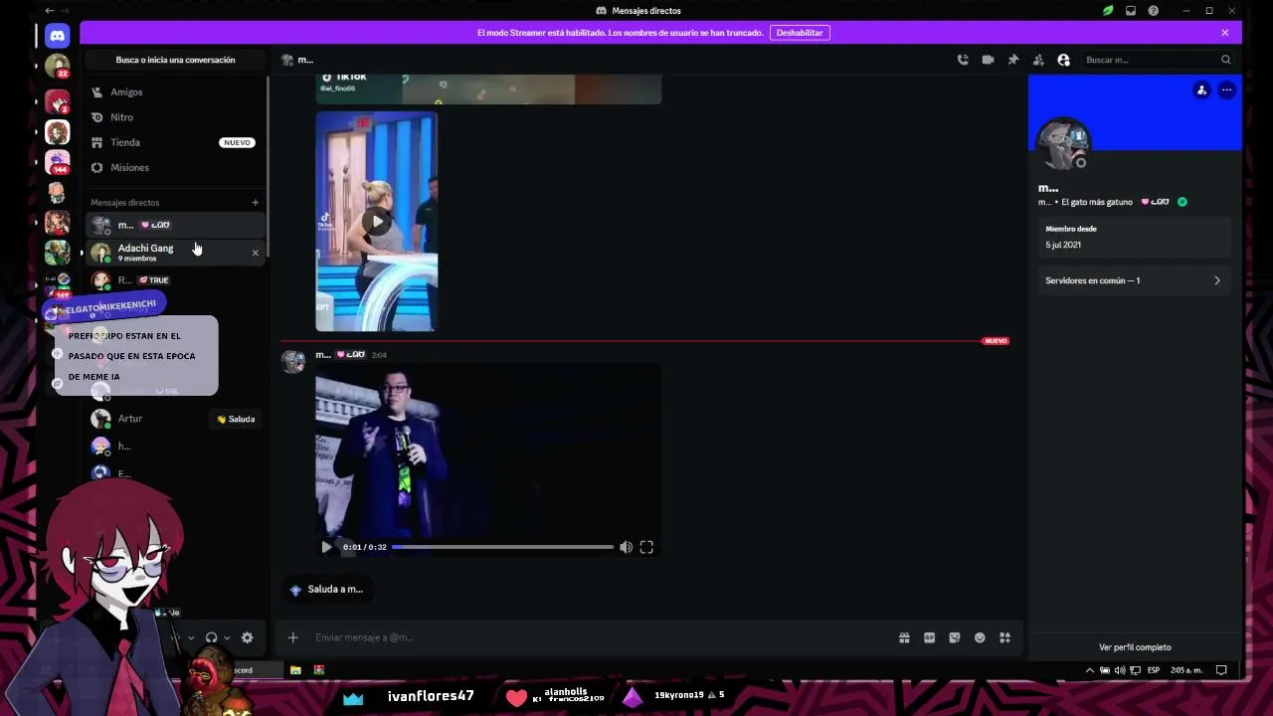Viewport: 1273px width, 716px height.
Task: Create a new direct message with plus
Action: pyautogui.click(x=256, y=203)
